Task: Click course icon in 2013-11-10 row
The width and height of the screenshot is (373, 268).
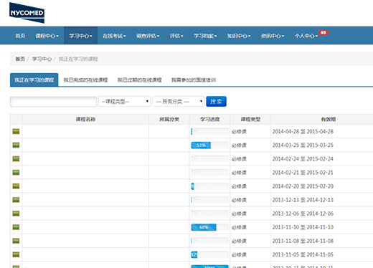Action: [x=16, y=227]
